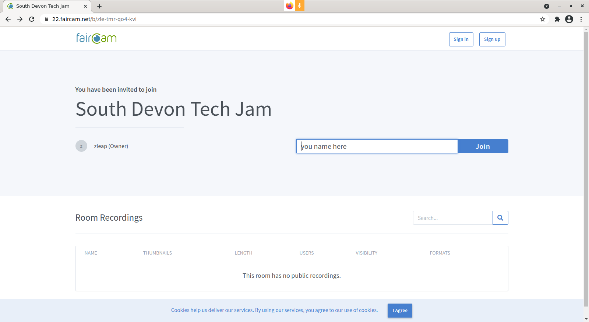Click the LENGTH column header
This screenshot has height=322, width=589.
click(x=244, y=253)
